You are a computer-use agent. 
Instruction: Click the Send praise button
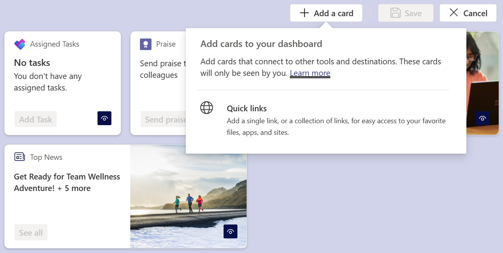[x=164, y=119]
